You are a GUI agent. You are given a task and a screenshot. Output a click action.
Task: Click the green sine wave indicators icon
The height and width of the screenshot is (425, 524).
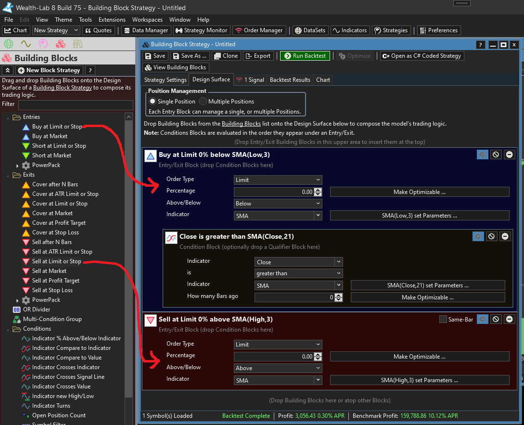coord(26,44)
